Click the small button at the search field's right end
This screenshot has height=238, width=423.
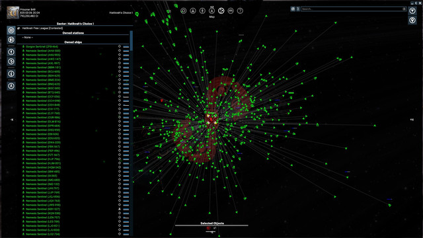pos(404,9)
